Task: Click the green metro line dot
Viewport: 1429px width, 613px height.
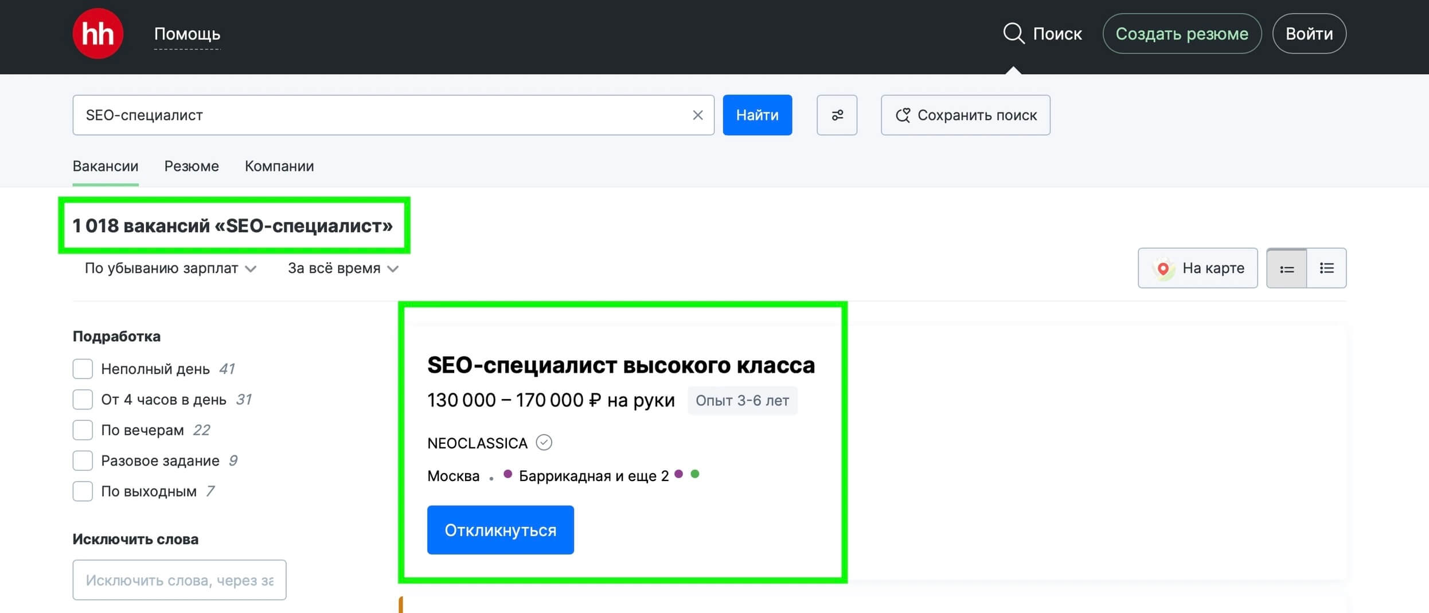Action: pos(695,474)
